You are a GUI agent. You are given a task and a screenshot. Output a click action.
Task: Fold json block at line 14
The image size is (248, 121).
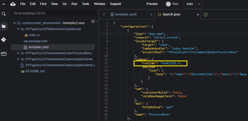coord(110,70)
